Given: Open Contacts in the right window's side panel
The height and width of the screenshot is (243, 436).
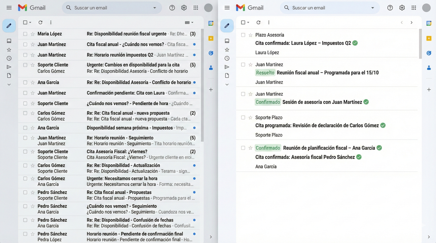Looking at the screenshot, I should [x=429, y=67].
